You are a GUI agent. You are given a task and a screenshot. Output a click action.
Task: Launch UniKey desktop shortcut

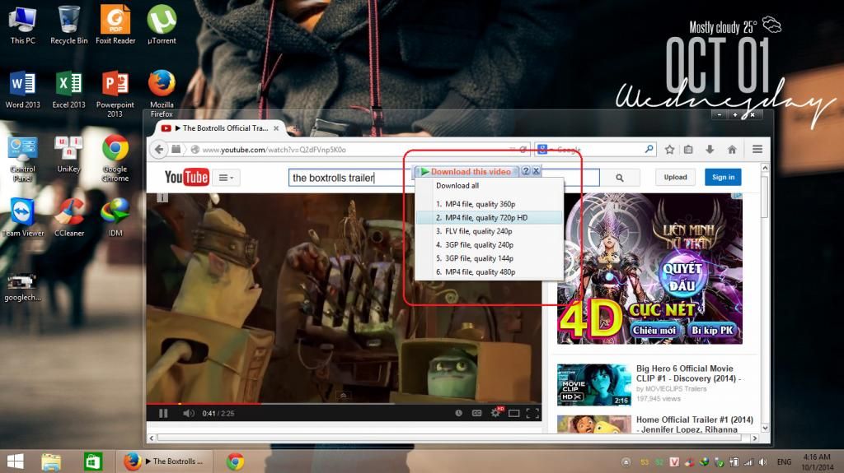tap(69, 154)
